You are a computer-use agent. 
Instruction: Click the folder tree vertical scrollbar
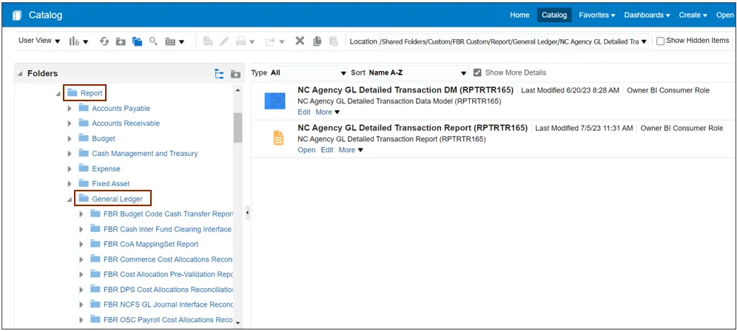tap(238, 127)
